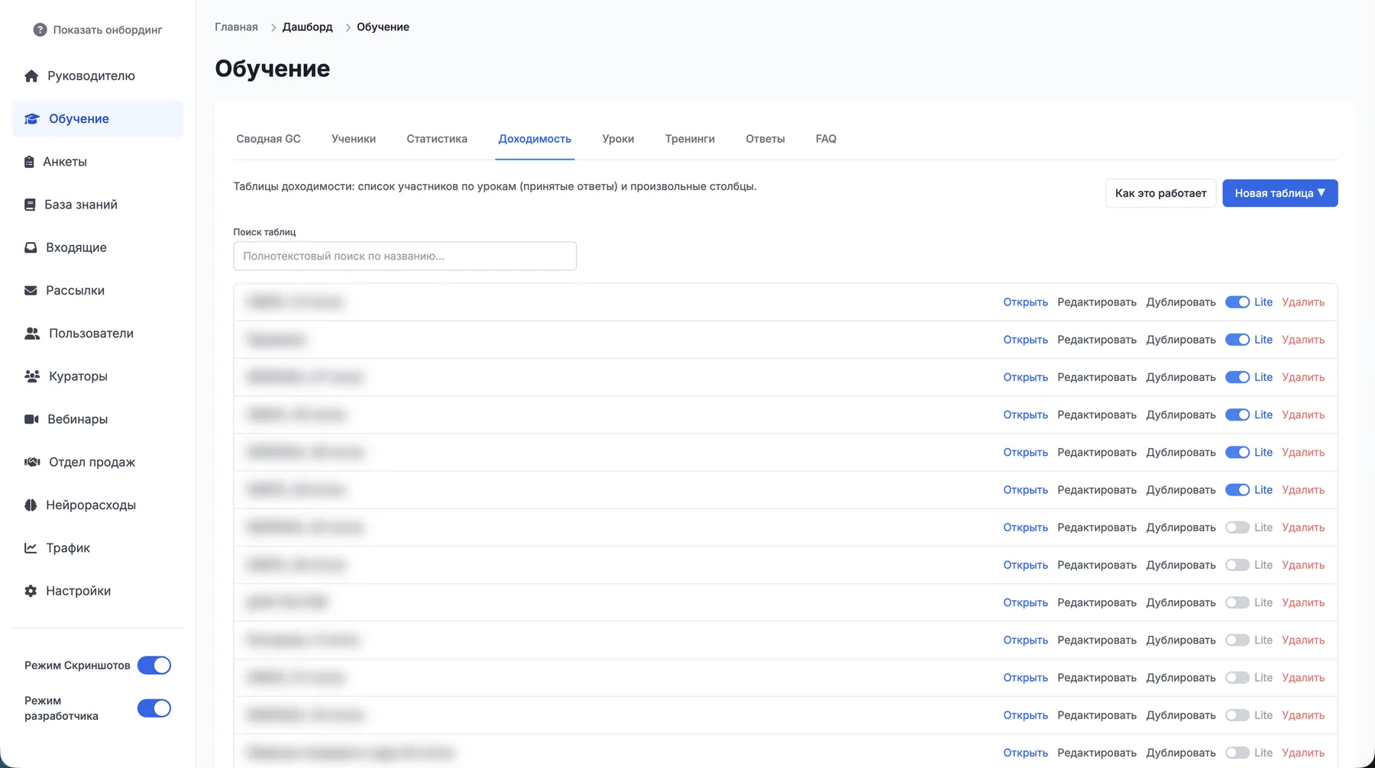Image resolution: width=1375 pixels, height=768 pixels.
Task: Click the Рассылки envelope icon
Action: (x=31, y=290)
